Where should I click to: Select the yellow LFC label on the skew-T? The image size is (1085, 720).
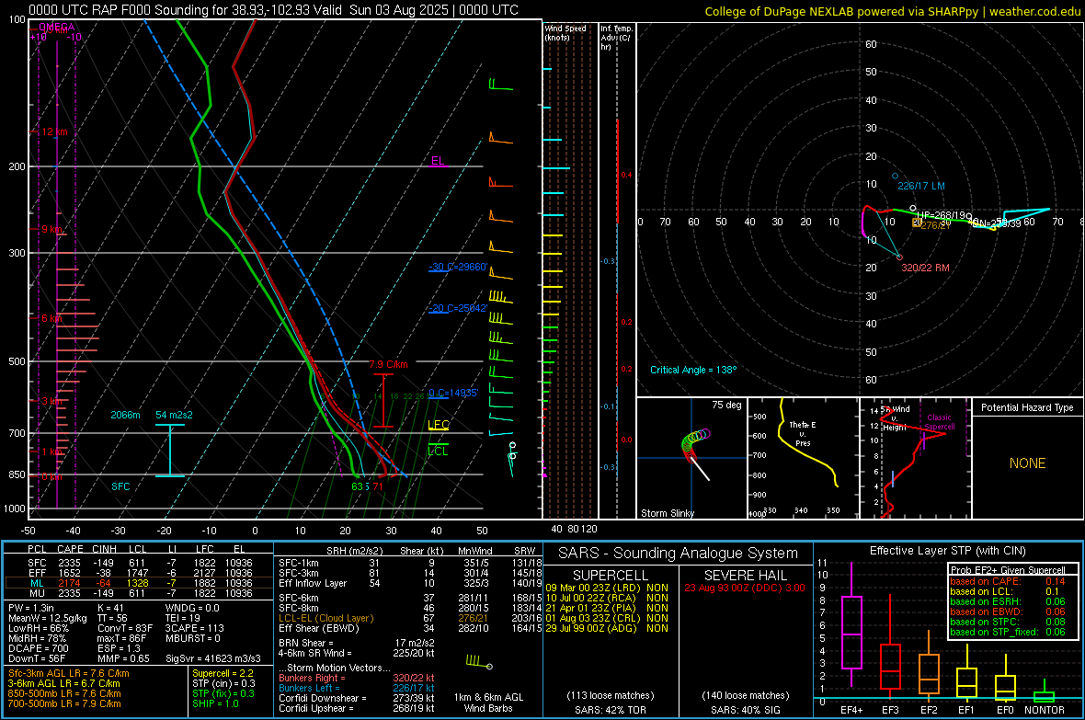point(439,425)
